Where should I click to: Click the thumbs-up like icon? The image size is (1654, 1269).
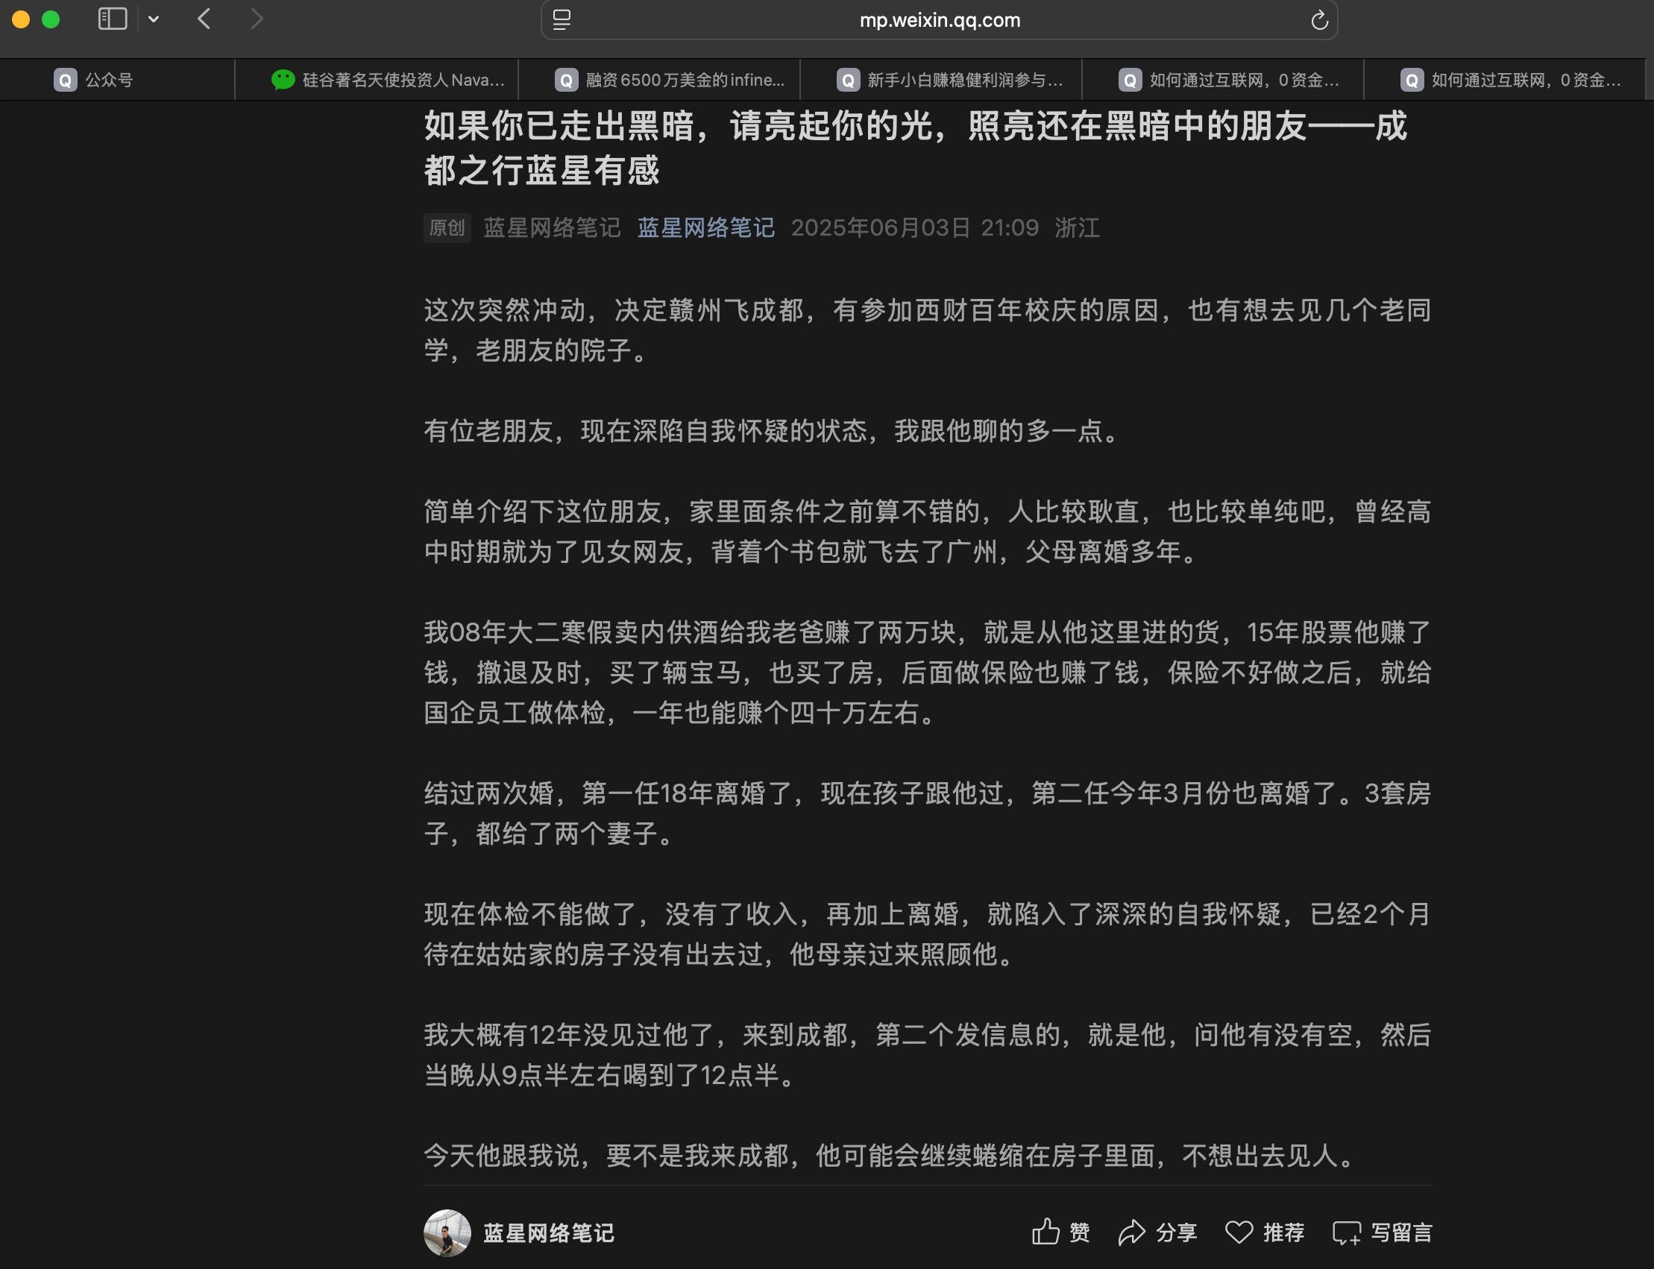(x=1045, y=1232)
